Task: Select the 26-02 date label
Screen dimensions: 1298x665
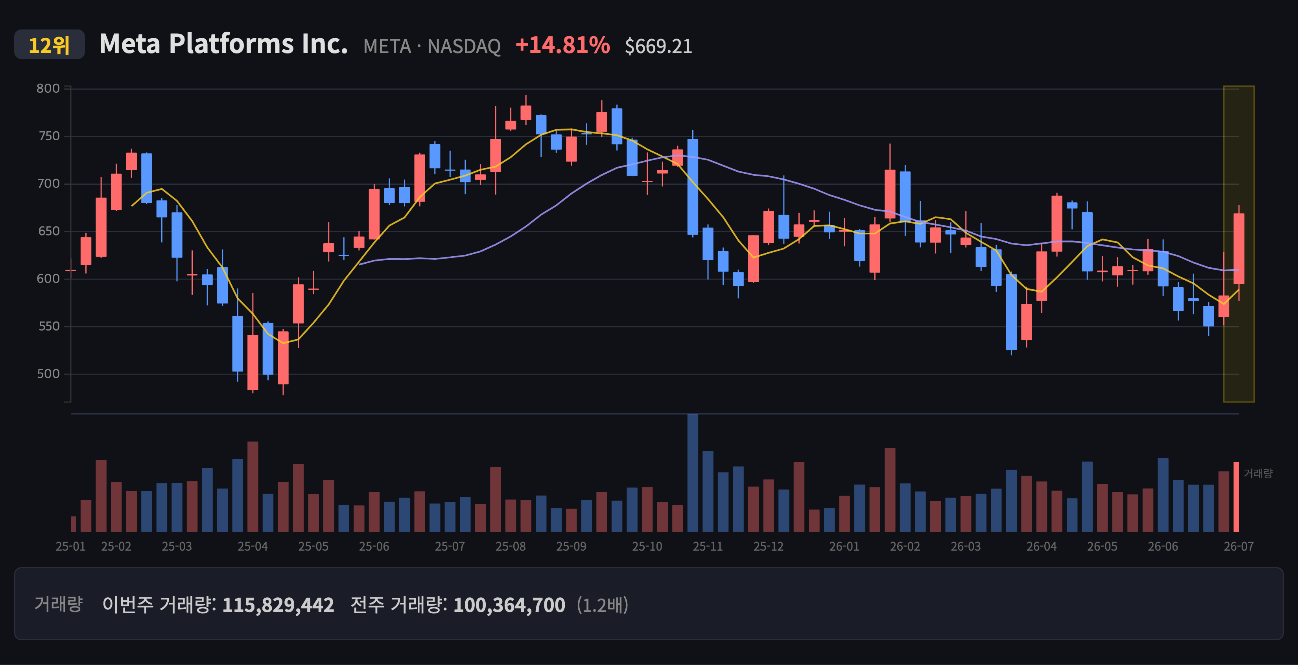Action: (905, 547)
